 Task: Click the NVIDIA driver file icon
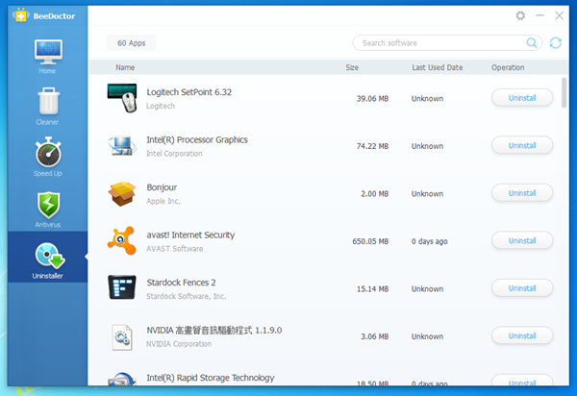click(x=122, y=336)
